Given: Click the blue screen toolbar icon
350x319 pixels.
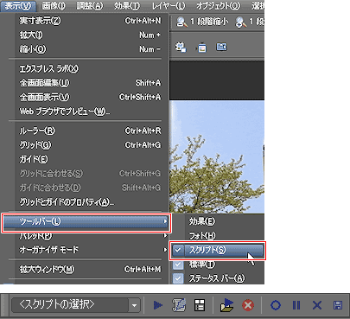Looking at the screenshot, I should 221,47.
